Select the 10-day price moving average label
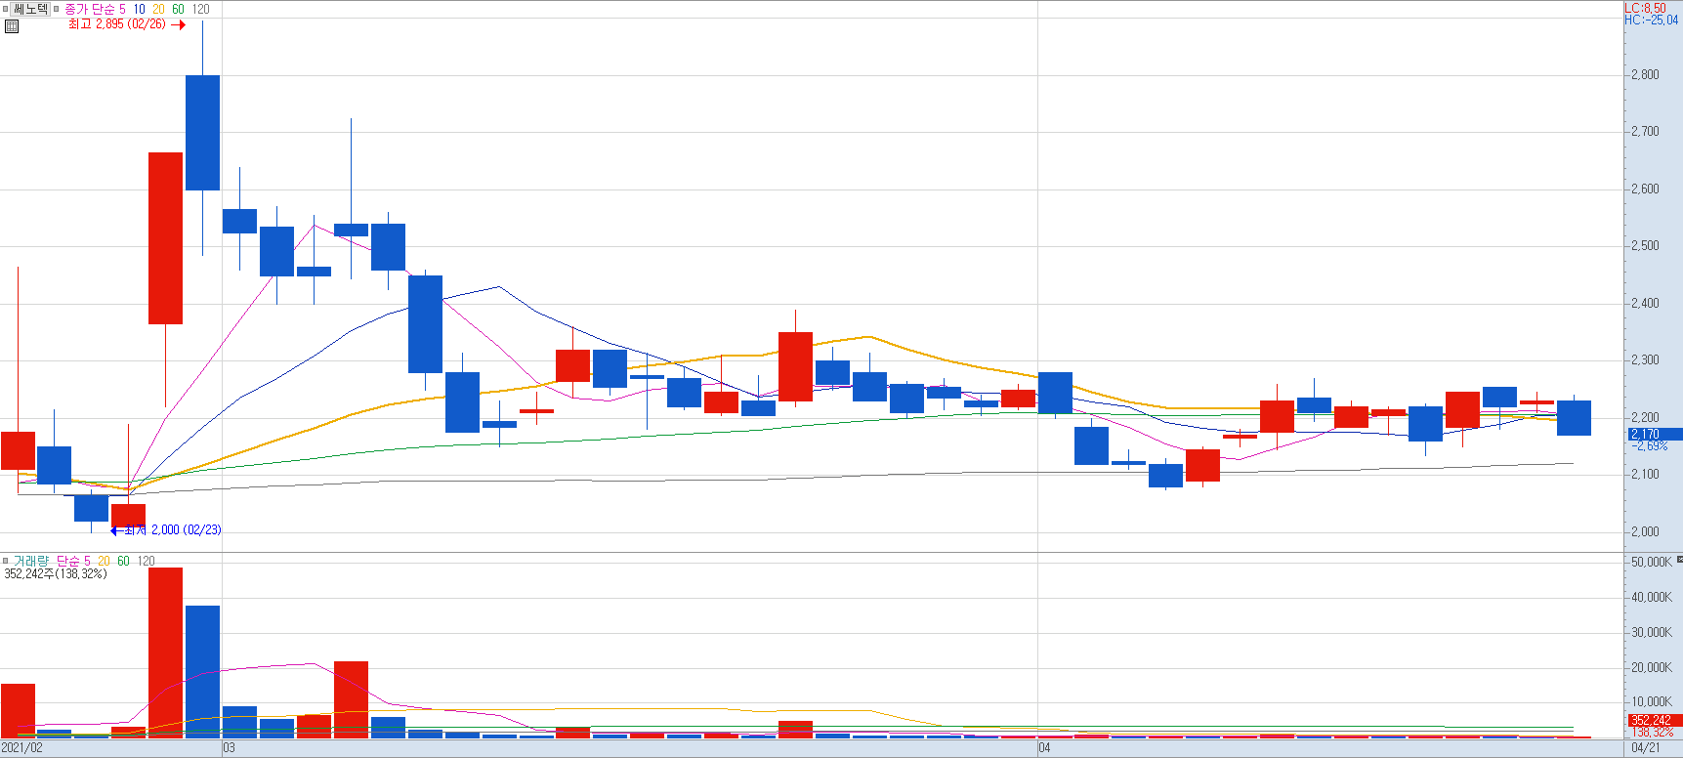This screenshot has width=1683, height=758. [139, 9]
